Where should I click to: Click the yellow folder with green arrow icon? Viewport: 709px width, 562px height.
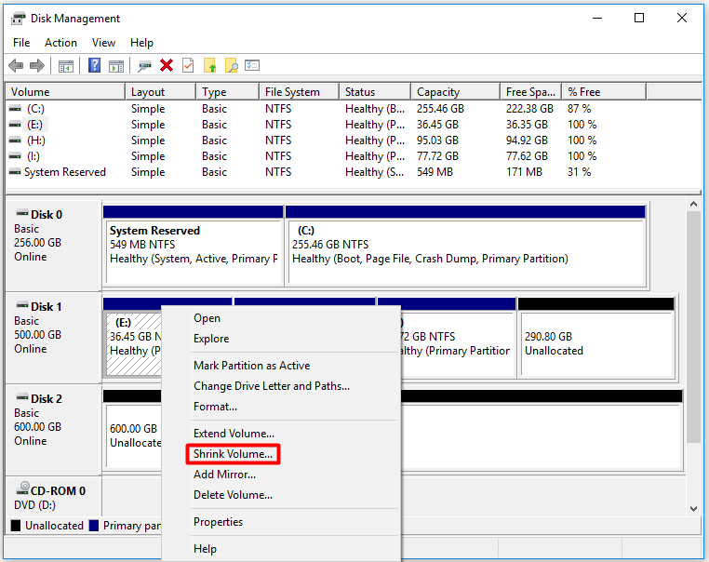point(209,65)
